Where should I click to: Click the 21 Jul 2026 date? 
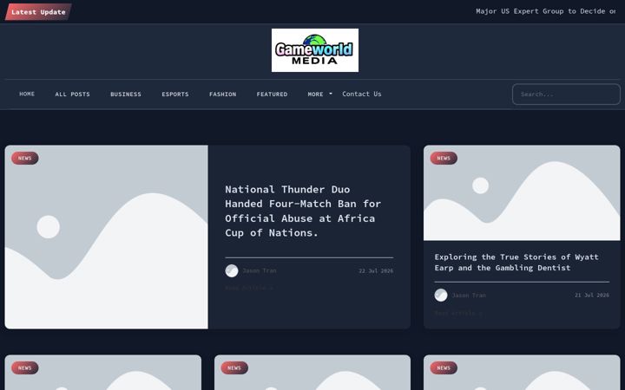[592, 296]
